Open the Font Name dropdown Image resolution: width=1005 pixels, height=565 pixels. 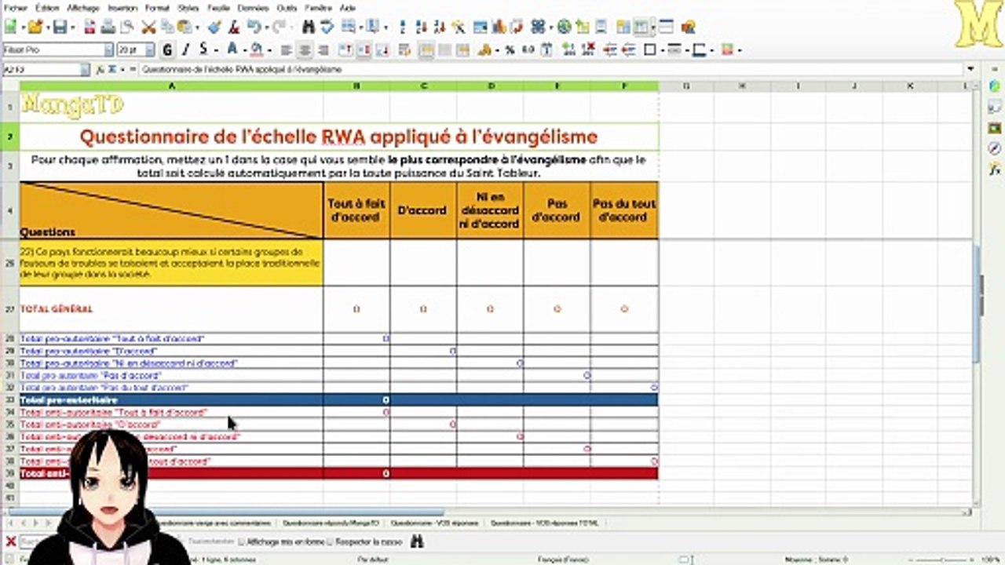(108, 50)
